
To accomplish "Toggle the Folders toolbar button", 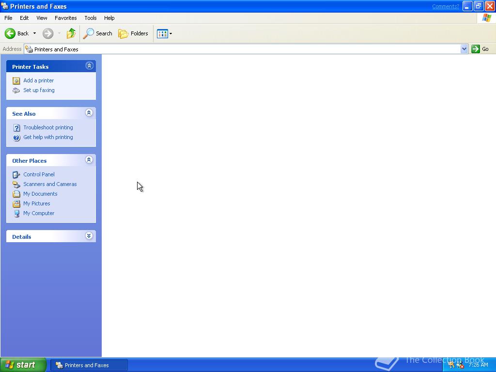I will [133, 33].
